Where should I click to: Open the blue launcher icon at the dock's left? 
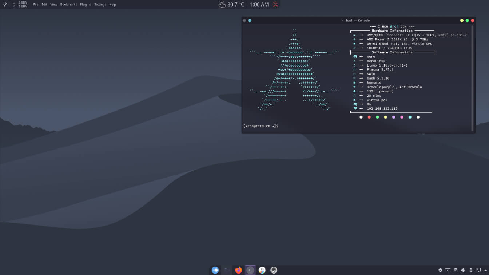215,270
